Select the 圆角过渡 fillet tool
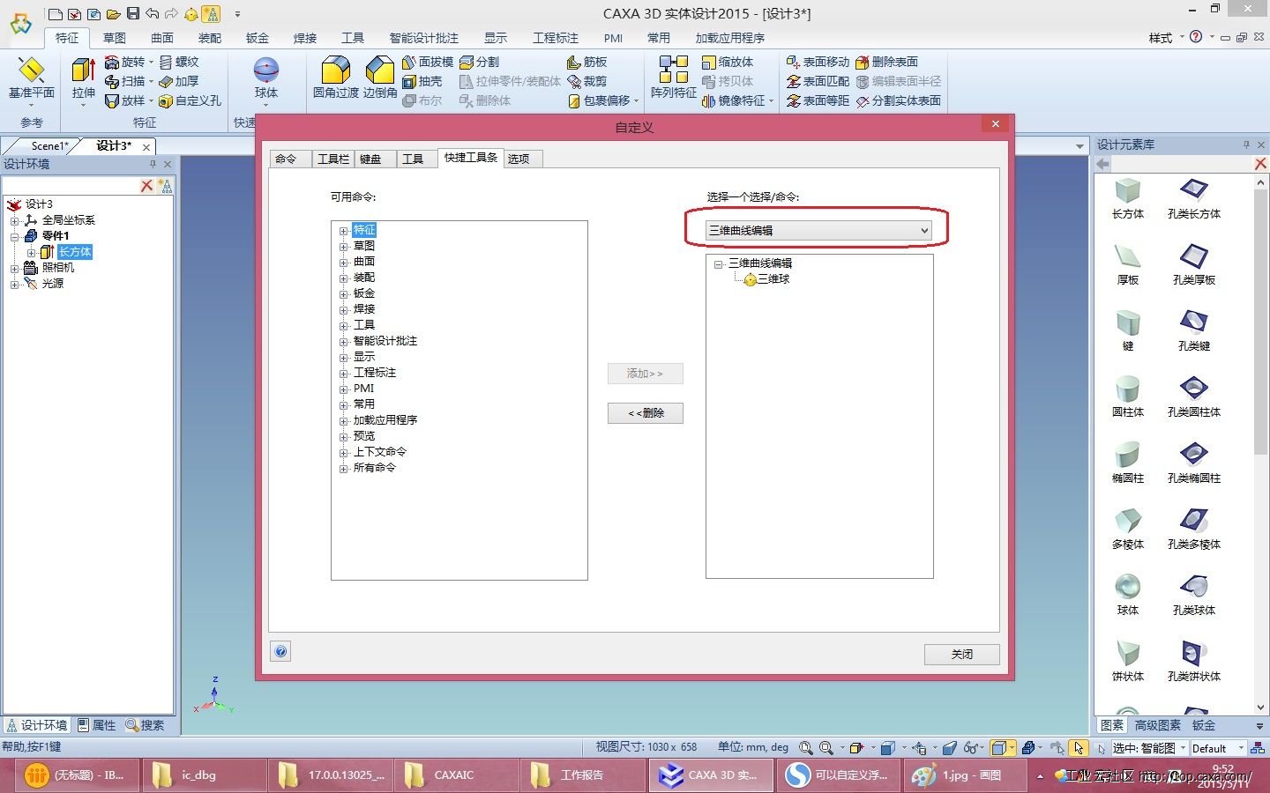 pyautogui.click(x=335, y=78)
